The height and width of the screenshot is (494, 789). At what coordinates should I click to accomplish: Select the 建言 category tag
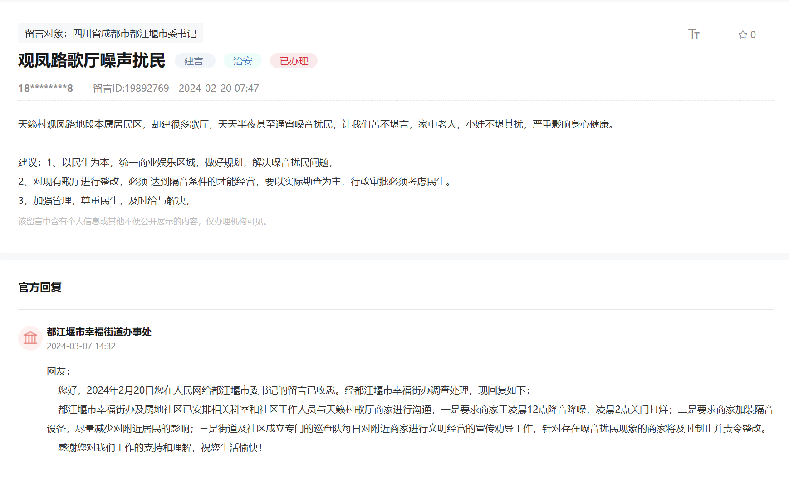click(195, 60)
